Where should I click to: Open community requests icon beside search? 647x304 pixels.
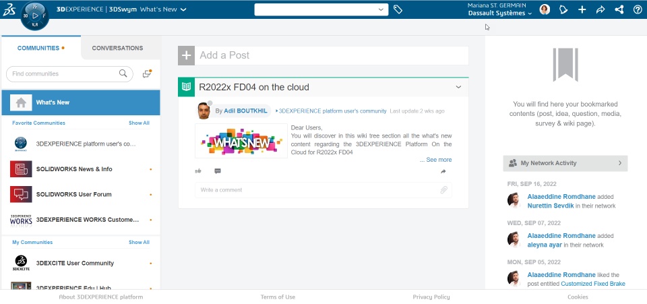[x=147, y=73]
